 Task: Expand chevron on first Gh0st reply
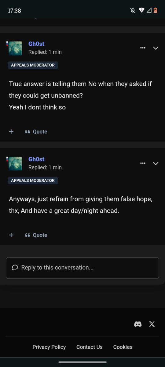coord(156,48)
